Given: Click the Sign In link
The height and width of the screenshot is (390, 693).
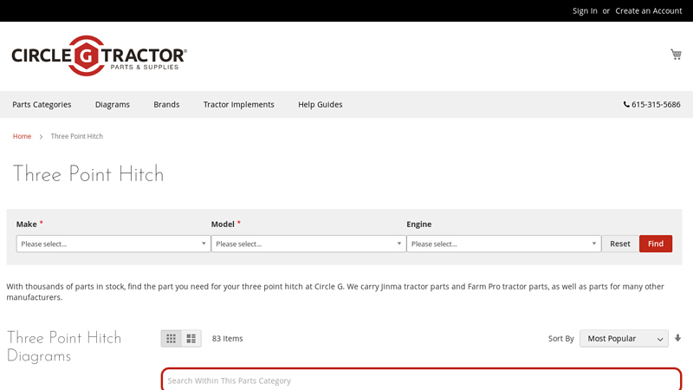Looking at the screenshot, I should point(585,10).
